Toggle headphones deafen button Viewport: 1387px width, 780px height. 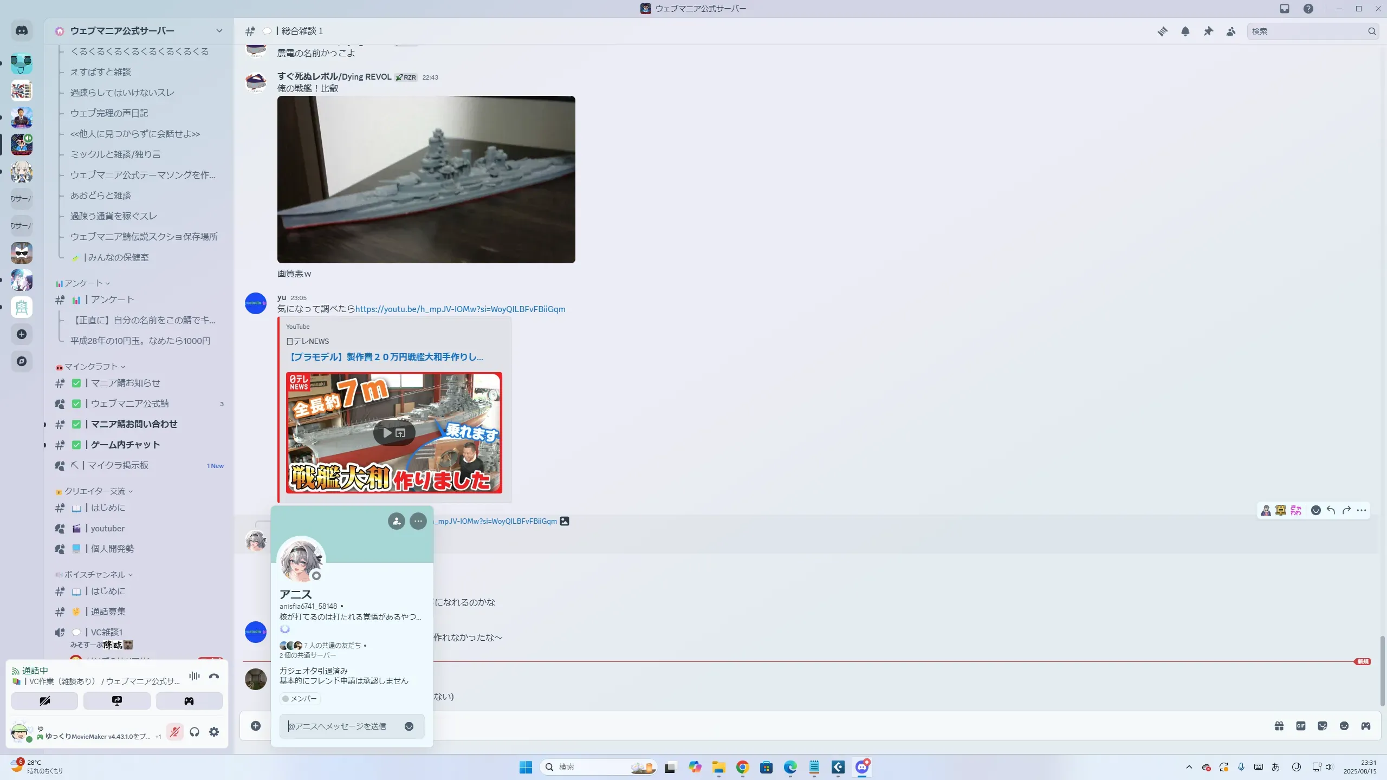[x=195, y=732]
